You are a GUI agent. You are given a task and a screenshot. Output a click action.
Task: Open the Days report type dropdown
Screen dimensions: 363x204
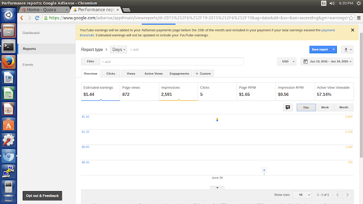click(x=119, y=49)
